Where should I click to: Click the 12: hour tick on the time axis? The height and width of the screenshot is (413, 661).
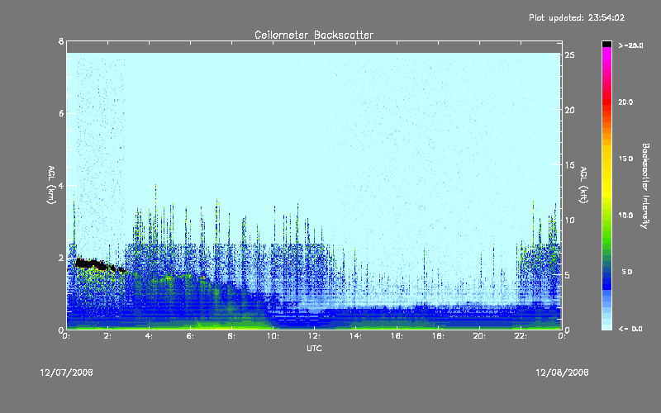tap(314, 336)
